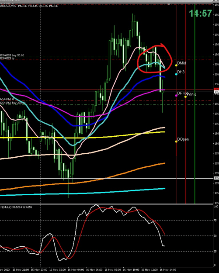Click the 75 level on stochastic scale

(216, 220)
